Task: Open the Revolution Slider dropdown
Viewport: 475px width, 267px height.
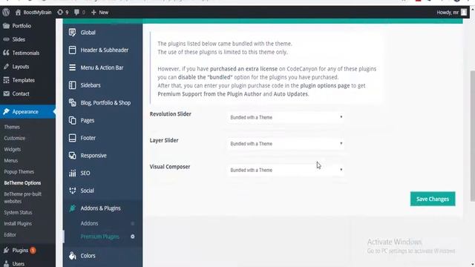Action: 286,117
